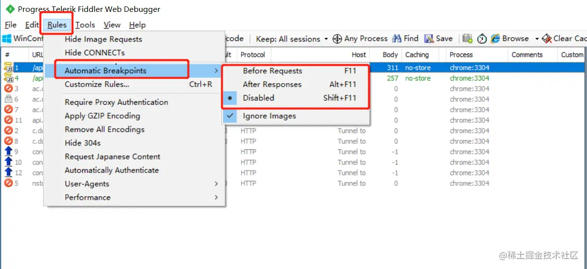This screenshot has width=587, height=269.
Task: Click body value 311 in session 1
Action: [392, 68]
